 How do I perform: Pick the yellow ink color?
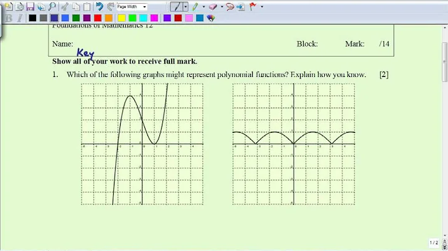(x=122, y=18)
